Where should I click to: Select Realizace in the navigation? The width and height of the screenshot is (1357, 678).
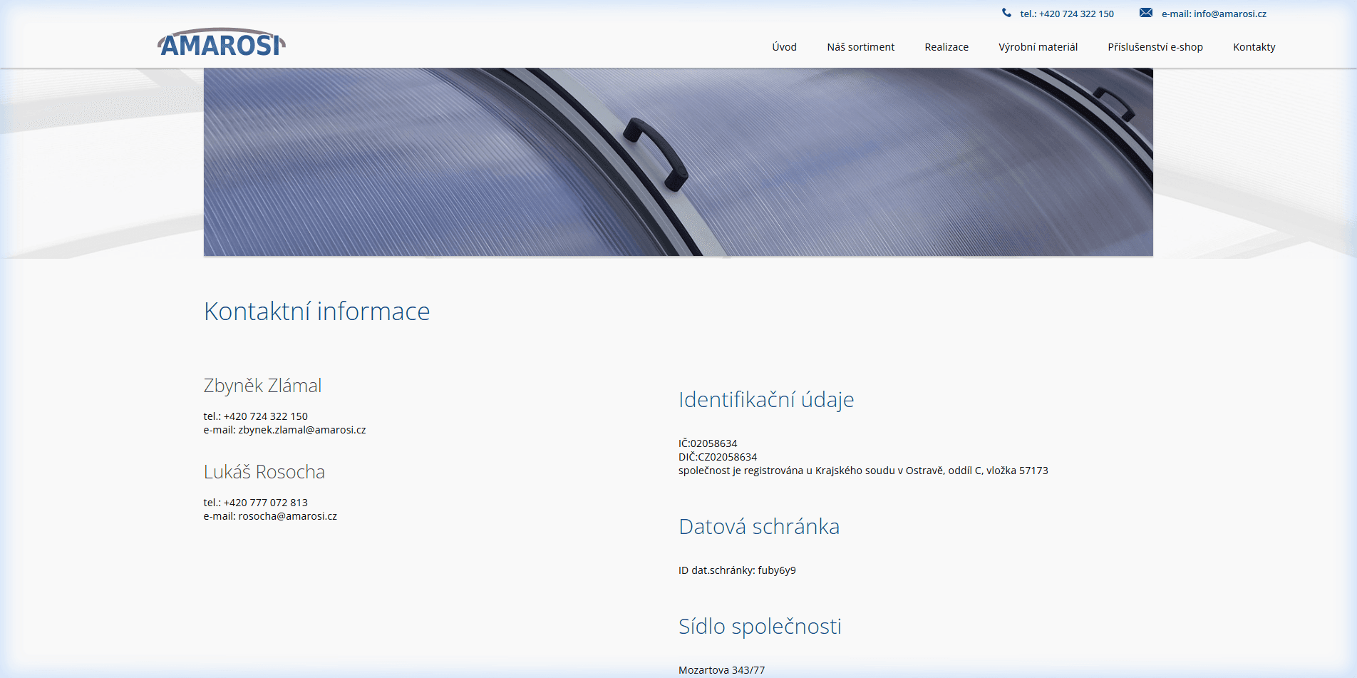click(x=946, y=46)
